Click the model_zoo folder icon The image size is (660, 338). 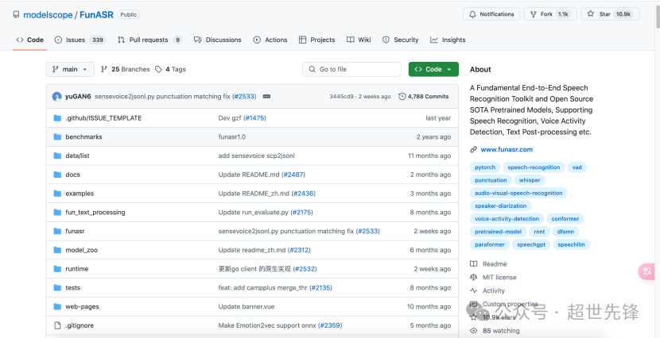57,250
